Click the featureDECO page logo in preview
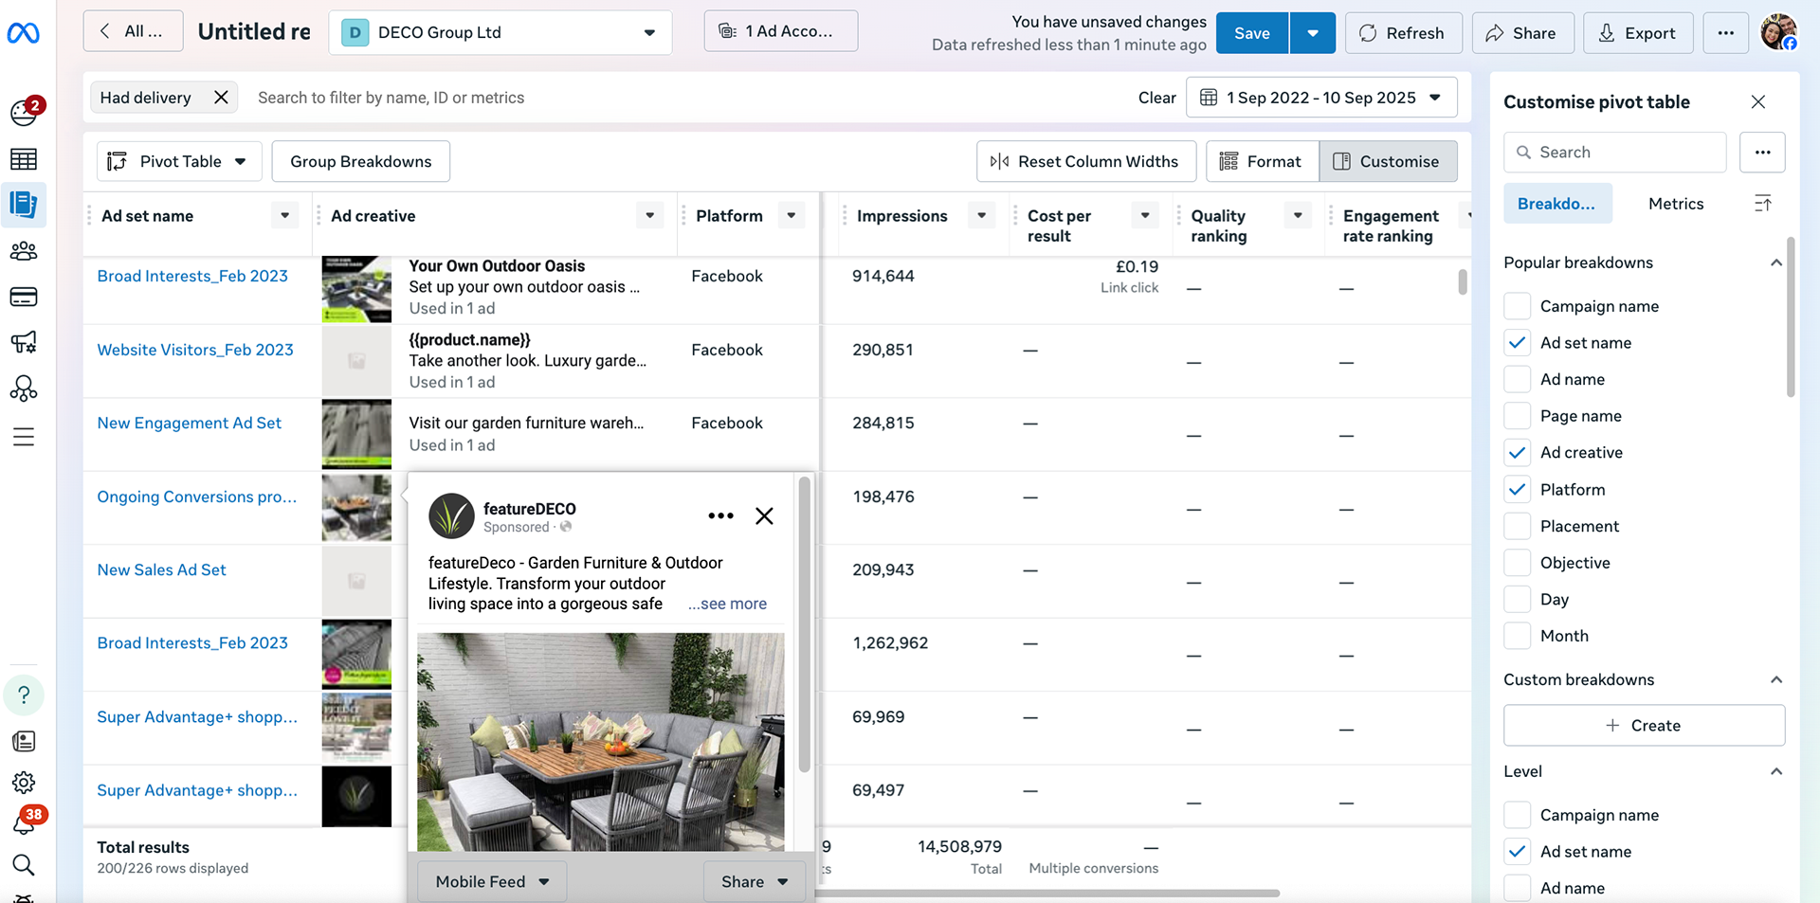This screenshot has width=1820, height=903. tap(451, 516)
